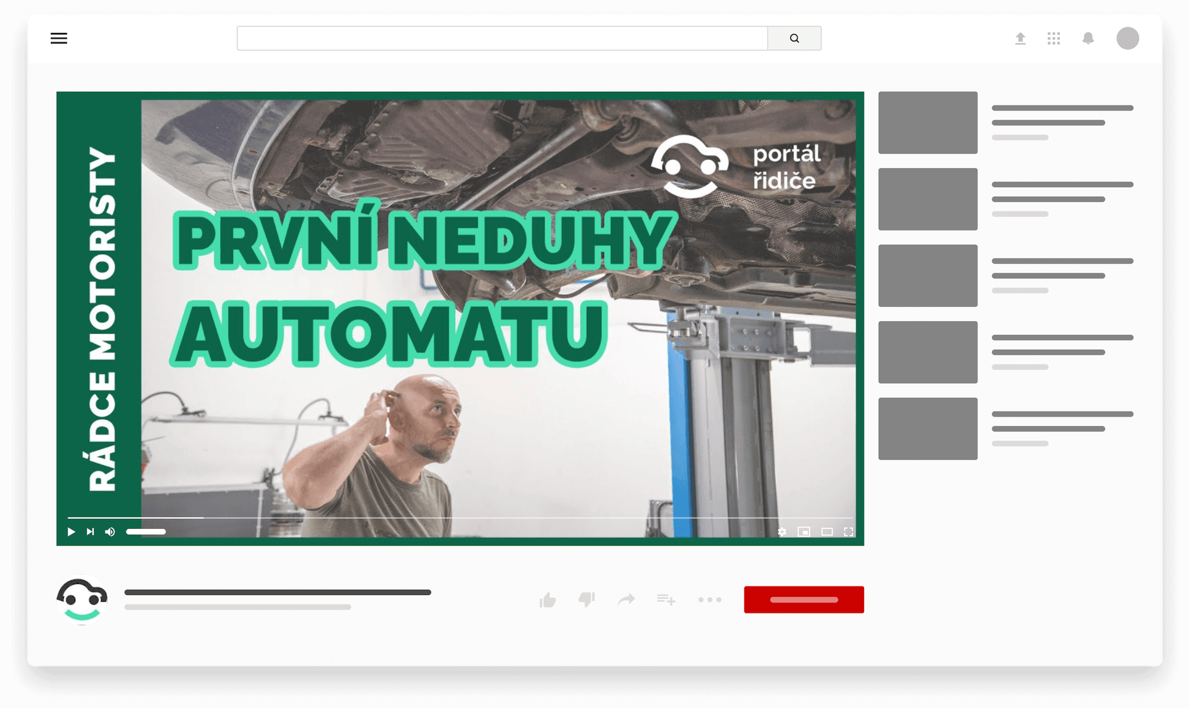Click the portál řidiče channel avatar

82,598
